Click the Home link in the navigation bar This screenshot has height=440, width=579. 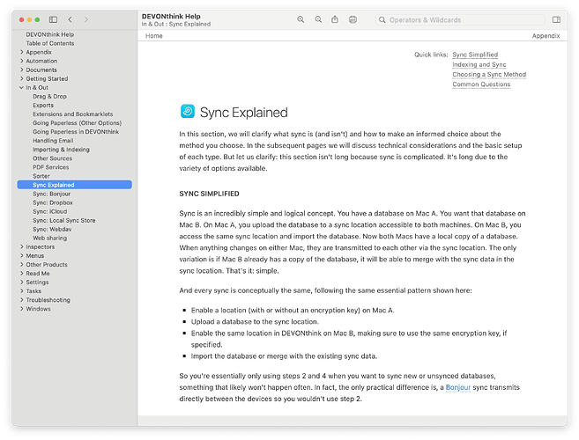(154, 36)
